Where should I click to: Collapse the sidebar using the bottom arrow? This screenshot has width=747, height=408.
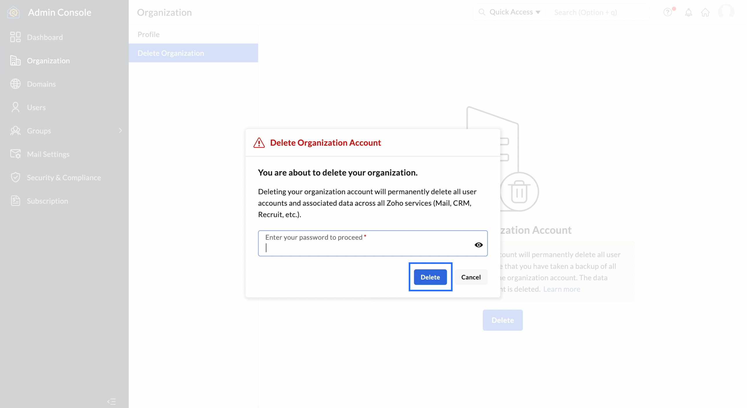coord(111,401)
